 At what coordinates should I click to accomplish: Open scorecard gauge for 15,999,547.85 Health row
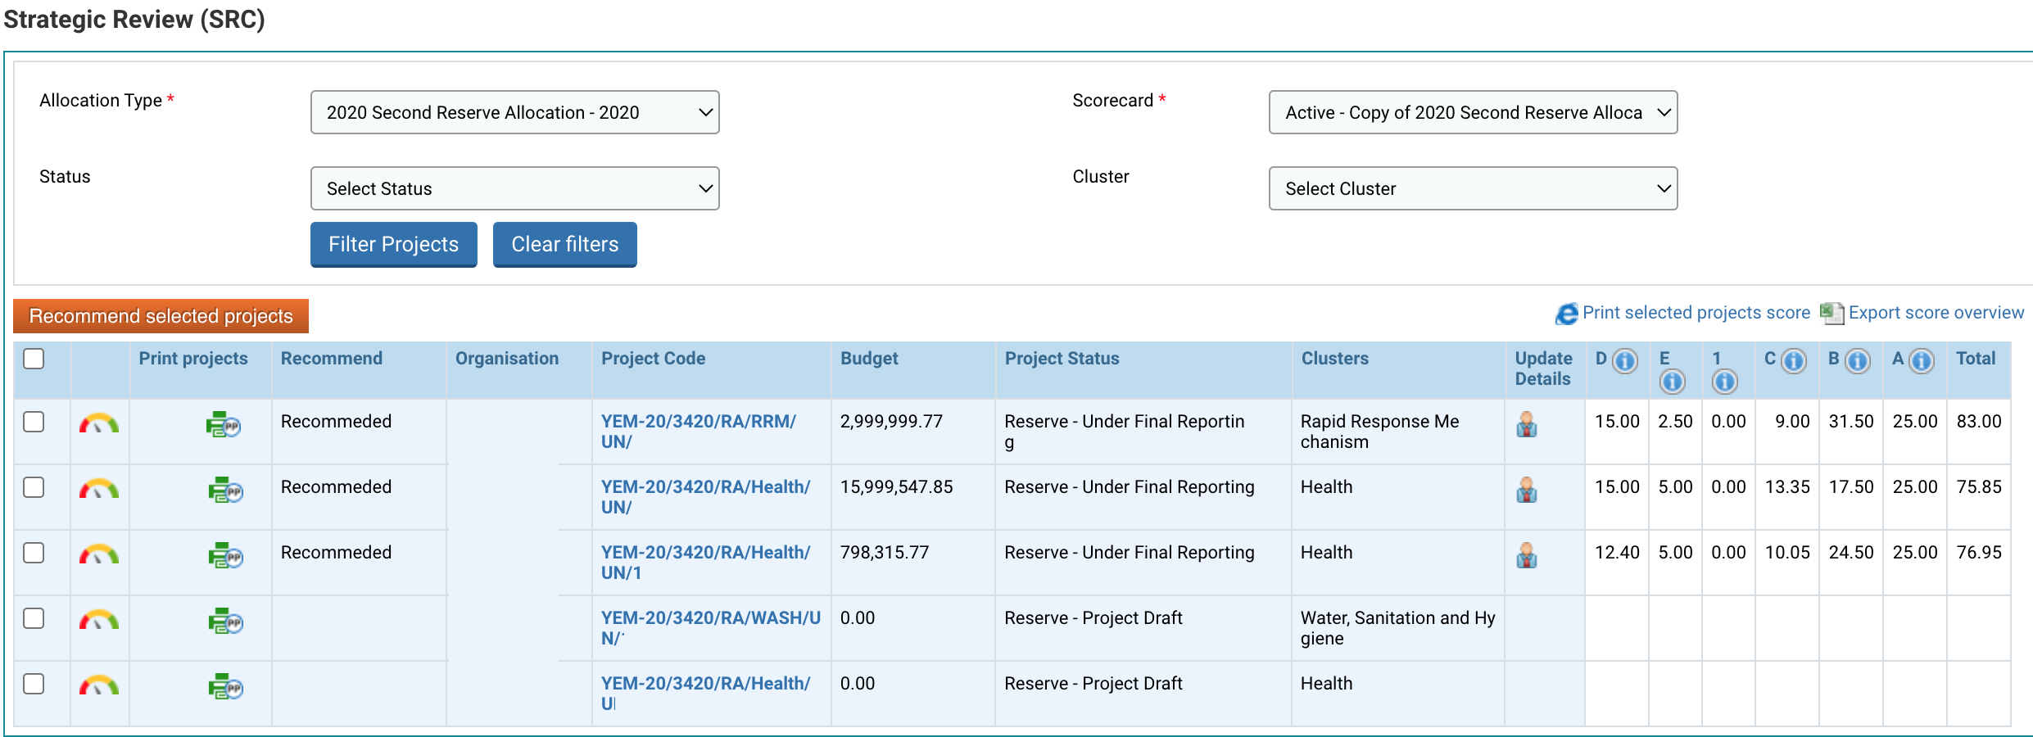[x=99, y=490]
